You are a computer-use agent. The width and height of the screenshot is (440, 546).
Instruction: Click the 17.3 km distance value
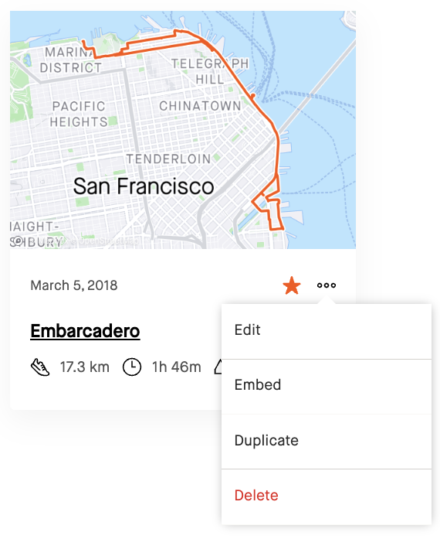(84, 367)
